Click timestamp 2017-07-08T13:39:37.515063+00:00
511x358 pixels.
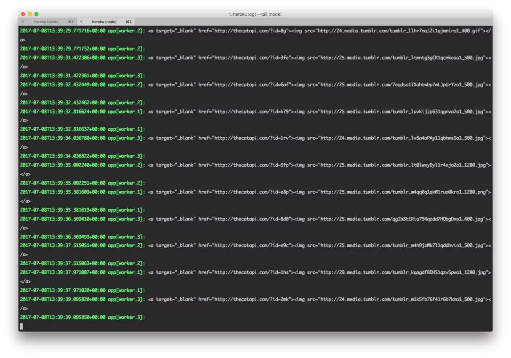[63, 263]
